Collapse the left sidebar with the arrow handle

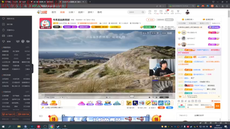point(32,69)
